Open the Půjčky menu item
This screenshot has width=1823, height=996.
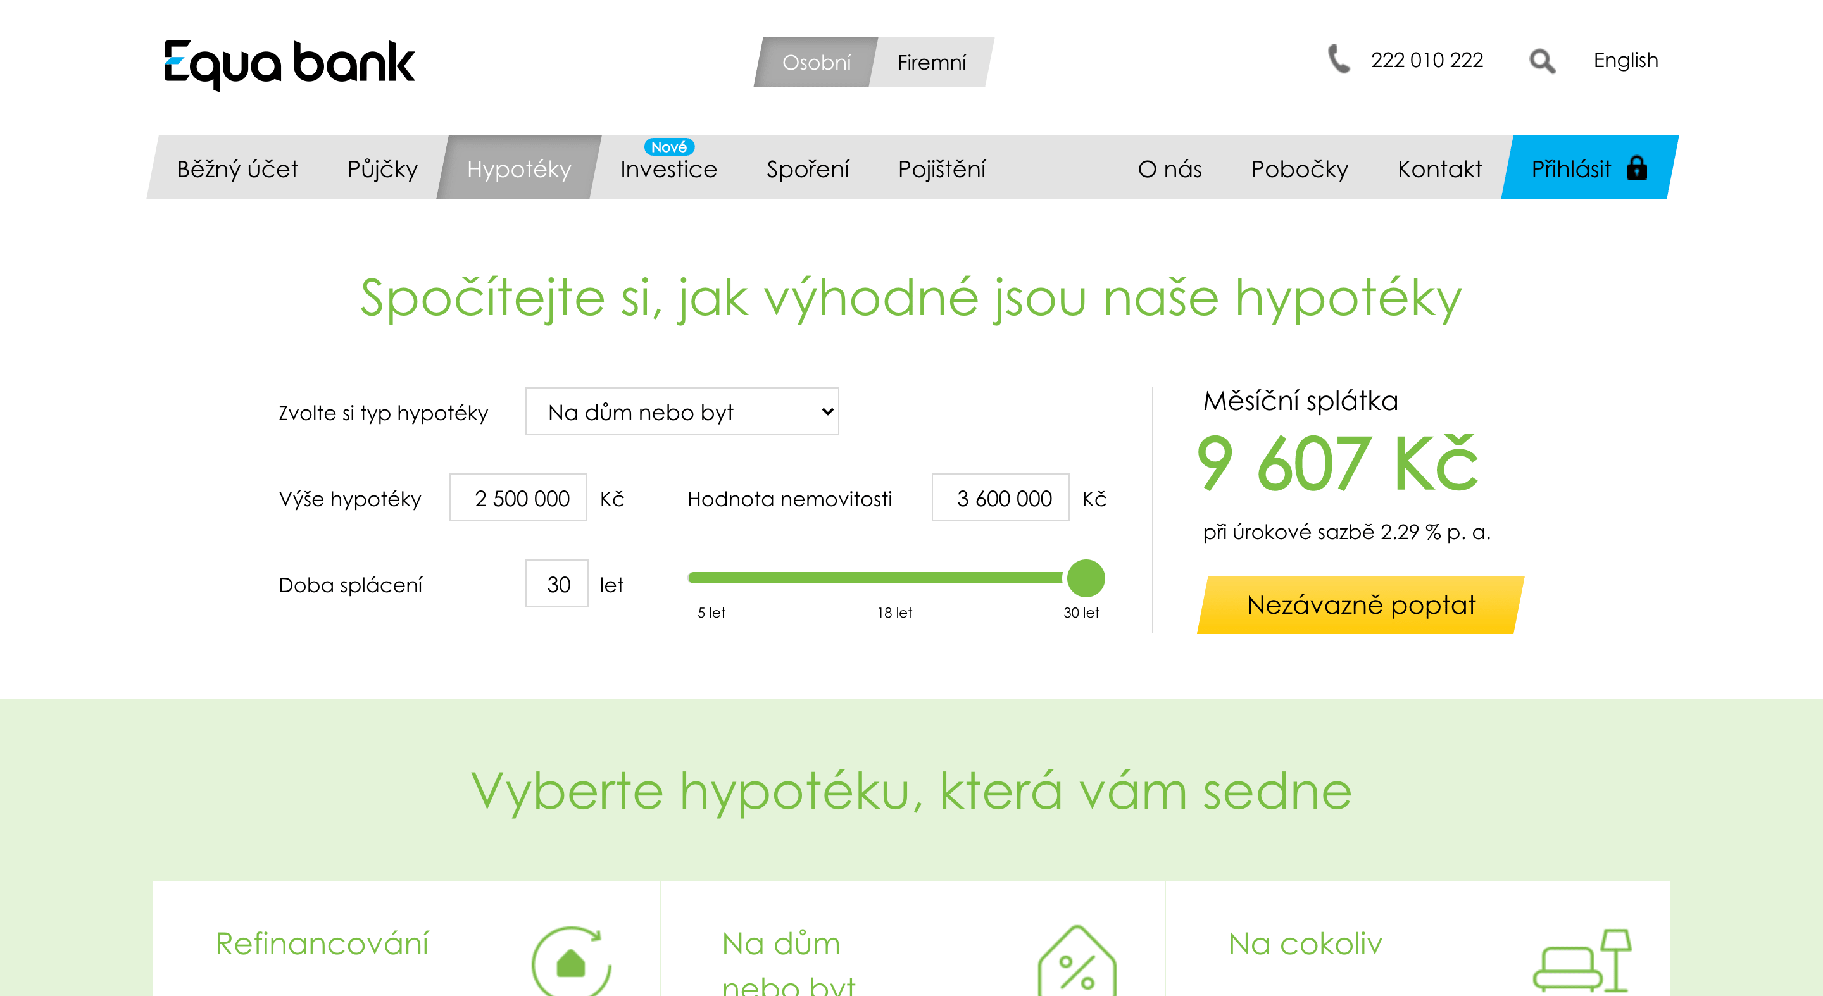pos(382,168)
